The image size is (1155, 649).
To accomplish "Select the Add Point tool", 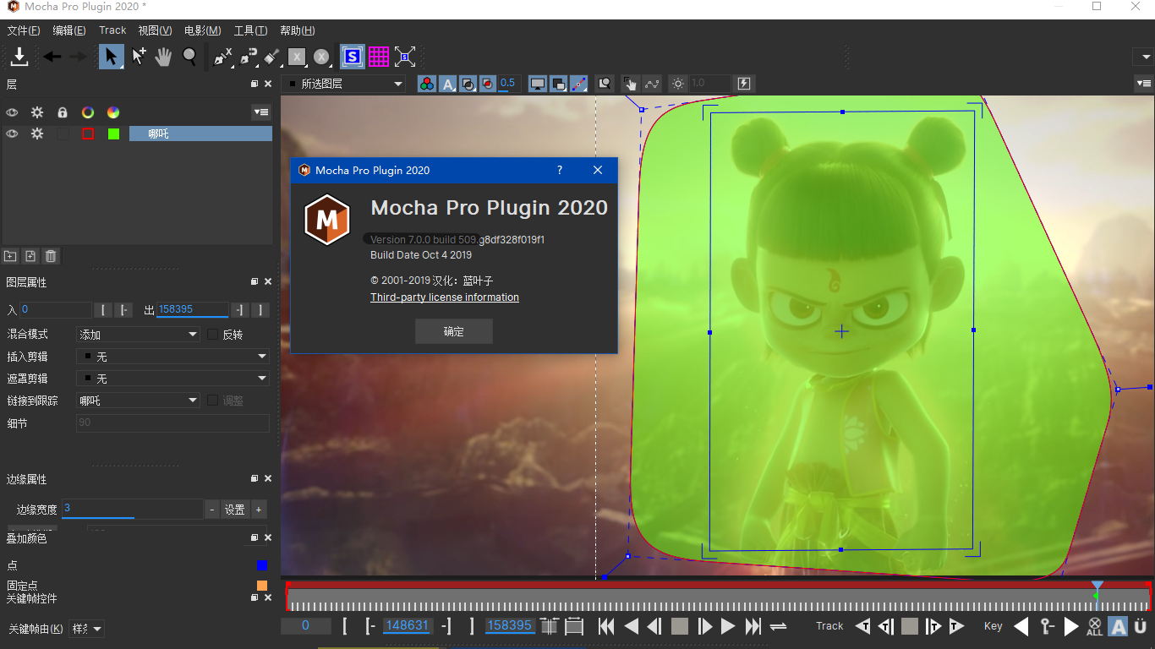I will coord(139,57).
